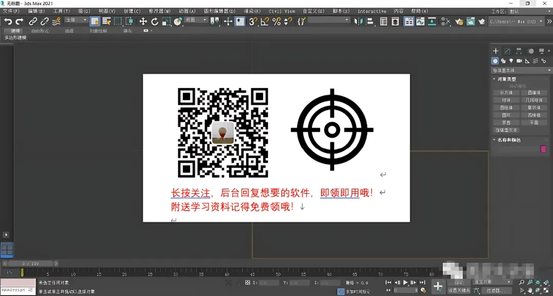Viewport: 553px width, 296px height.
Task: Select Cameras category in Create panel
Action: click(519, 61)
